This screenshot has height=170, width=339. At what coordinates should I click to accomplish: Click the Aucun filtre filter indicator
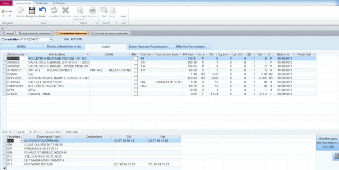54,132
